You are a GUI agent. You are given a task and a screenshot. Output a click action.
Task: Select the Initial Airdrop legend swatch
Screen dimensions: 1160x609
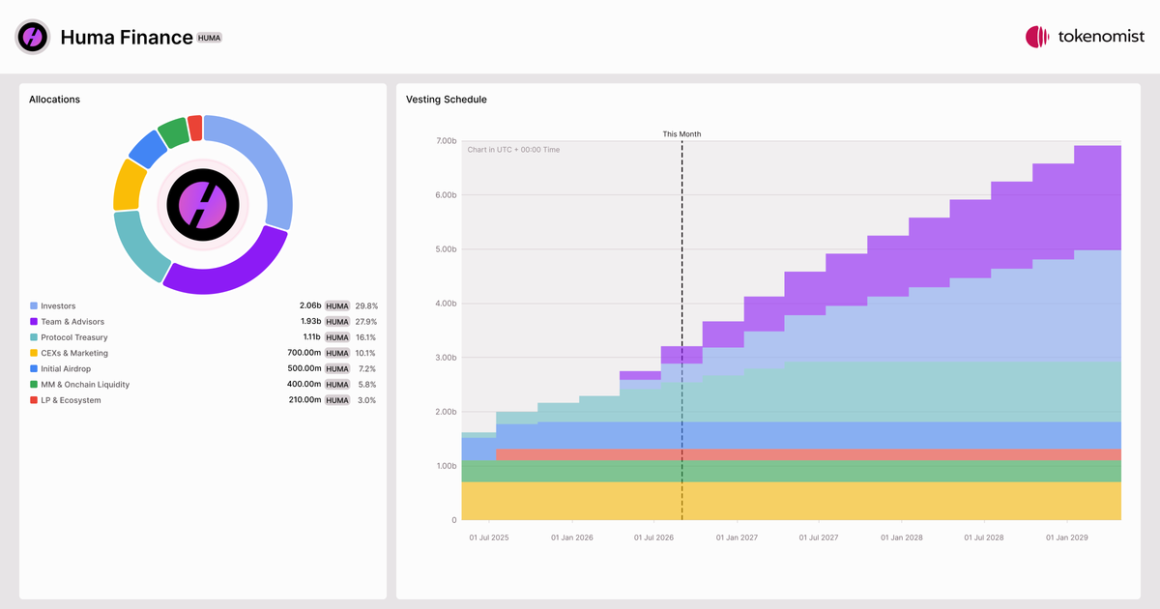[x=34, y=368]
